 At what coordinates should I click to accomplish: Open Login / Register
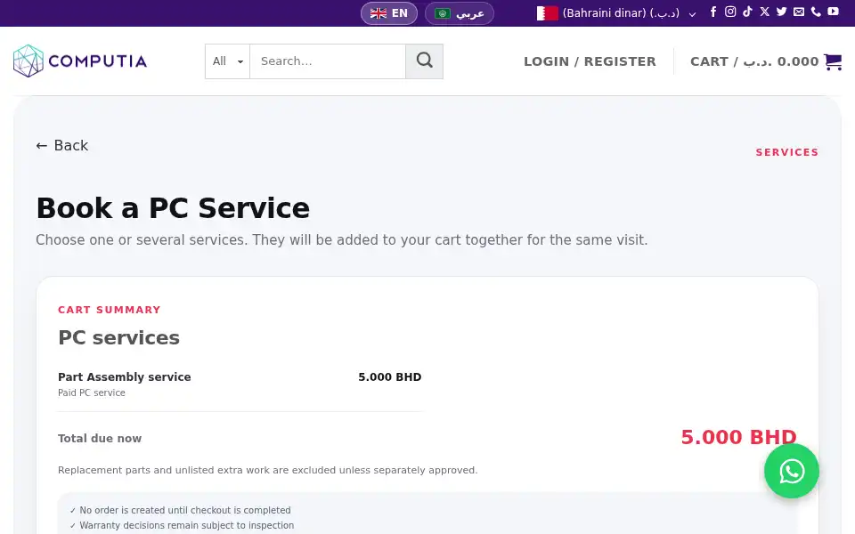(x=590, y=61)
